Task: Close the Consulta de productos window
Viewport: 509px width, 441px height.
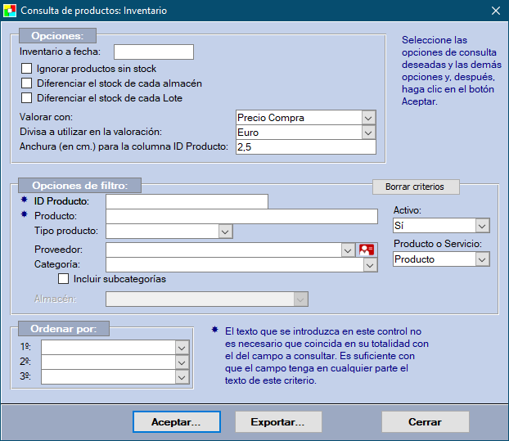Action: pos(495,11)
